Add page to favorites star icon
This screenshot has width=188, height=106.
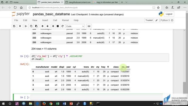[158, 8]
